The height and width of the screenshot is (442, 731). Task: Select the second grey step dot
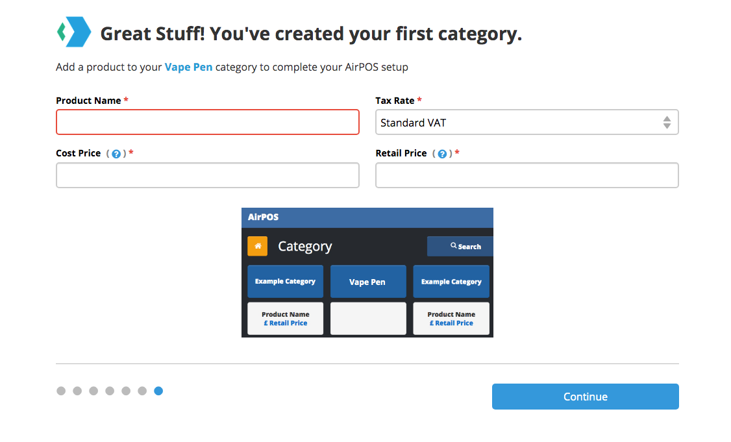(x=77, y=391)
